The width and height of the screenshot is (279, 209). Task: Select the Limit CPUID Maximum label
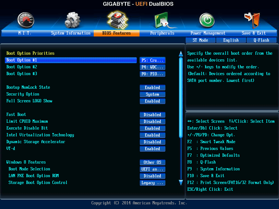point(27,121)
